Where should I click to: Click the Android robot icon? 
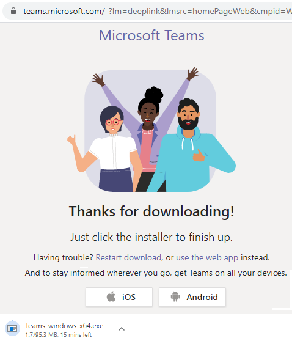pyautogui.click(x=175, y=296)
